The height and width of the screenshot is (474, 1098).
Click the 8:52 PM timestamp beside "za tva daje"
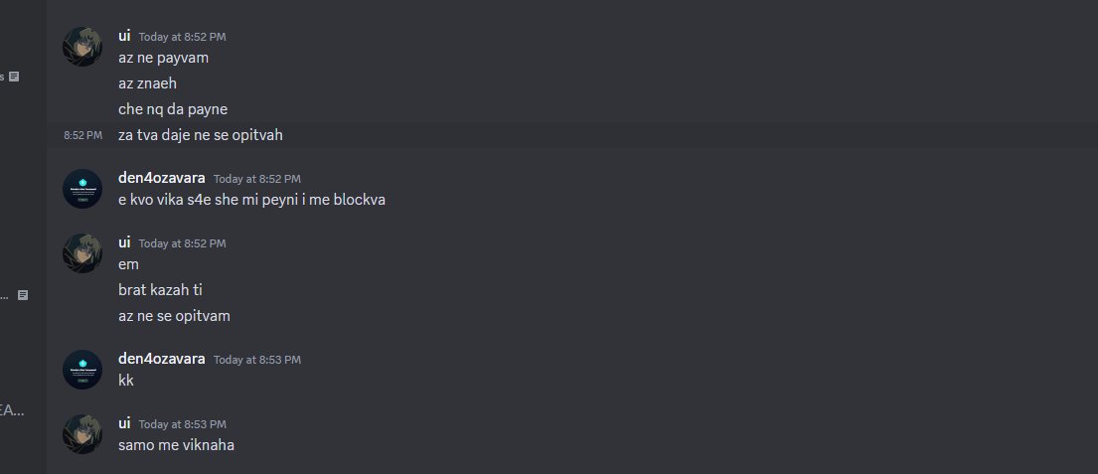(x=82, y=135)
